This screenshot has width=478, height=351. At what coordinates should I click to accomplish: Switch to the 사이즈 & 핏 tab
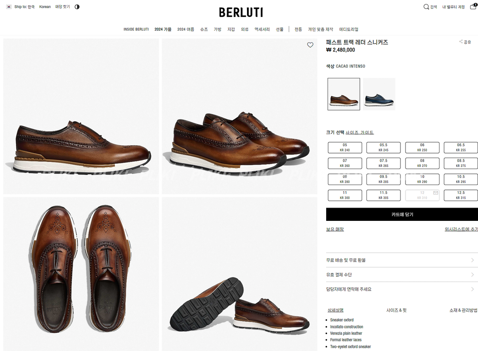pos(396,310)
